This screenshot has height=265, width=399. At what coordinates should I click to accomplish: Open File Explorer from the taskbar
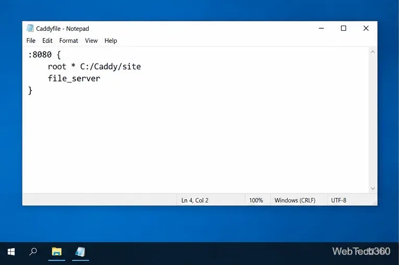(57, 252)
